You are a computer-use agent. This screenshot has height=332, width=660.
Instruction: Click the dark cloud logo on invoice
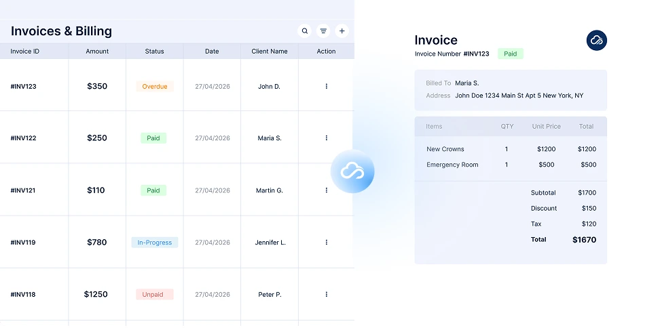tap(596, 41)
